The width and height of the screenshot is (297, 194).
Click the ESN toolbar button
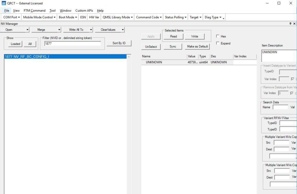tap(83, 17)
